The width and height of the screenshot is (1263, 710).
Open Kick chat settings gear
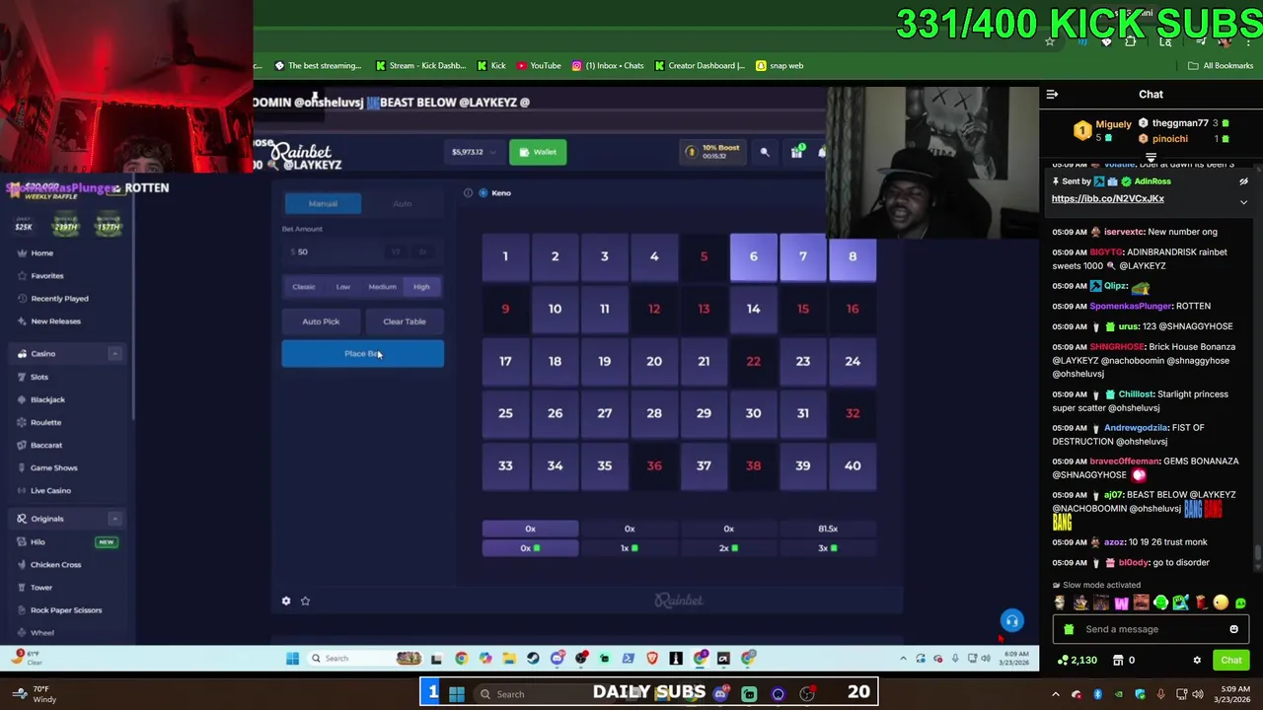[x=1197, y=660]
